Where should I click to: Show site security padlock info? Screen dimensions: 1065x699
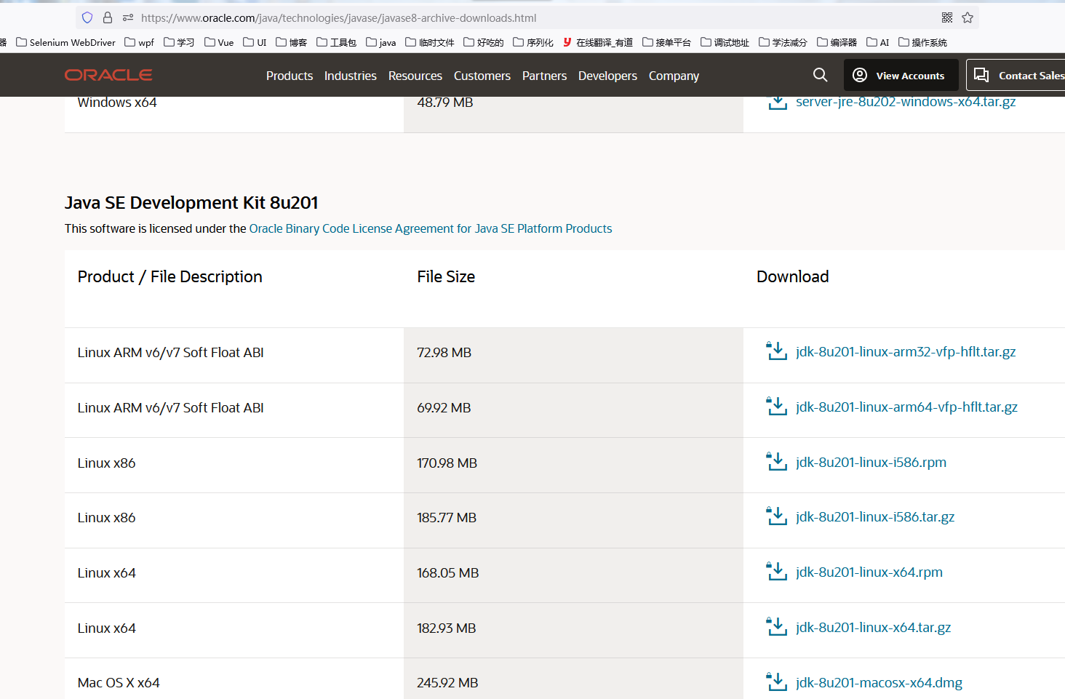click(x=108, y=17)
